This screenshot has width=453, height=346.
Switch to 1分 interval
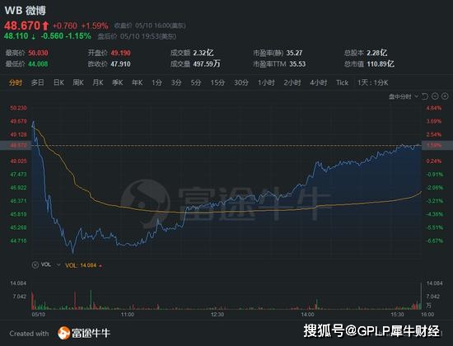(156, 82)
